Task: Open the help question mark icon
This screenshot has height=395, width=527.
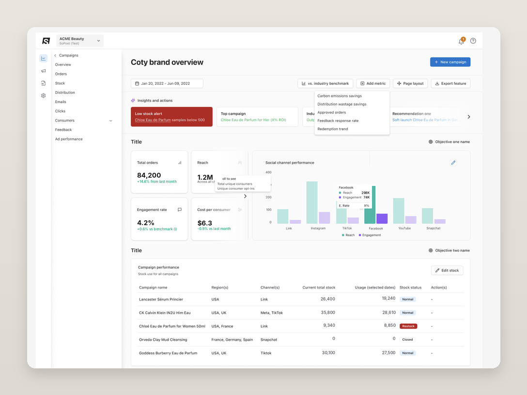Action: 473,41
